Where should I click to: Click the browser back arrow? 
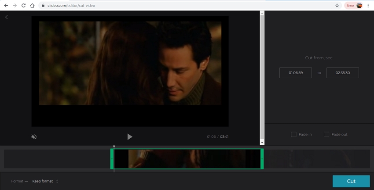(x=6, y=6)
